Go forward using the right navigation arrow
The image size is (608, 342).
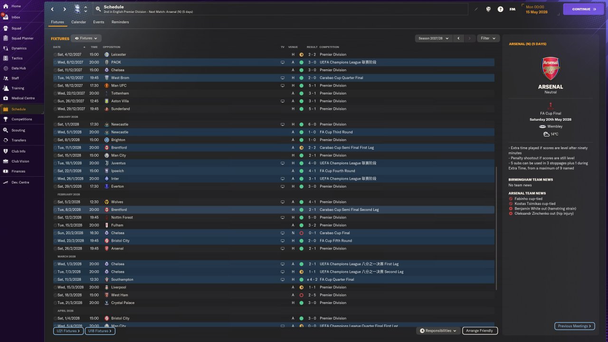65,9
